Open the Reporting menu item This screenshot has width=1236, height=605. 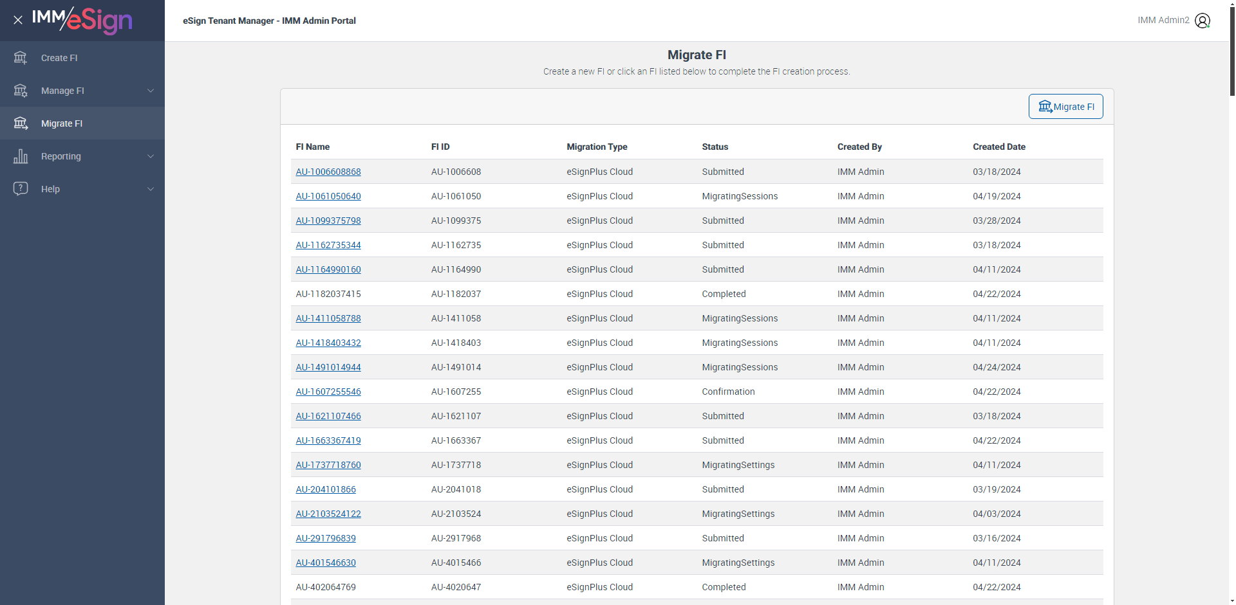point(82,156)
